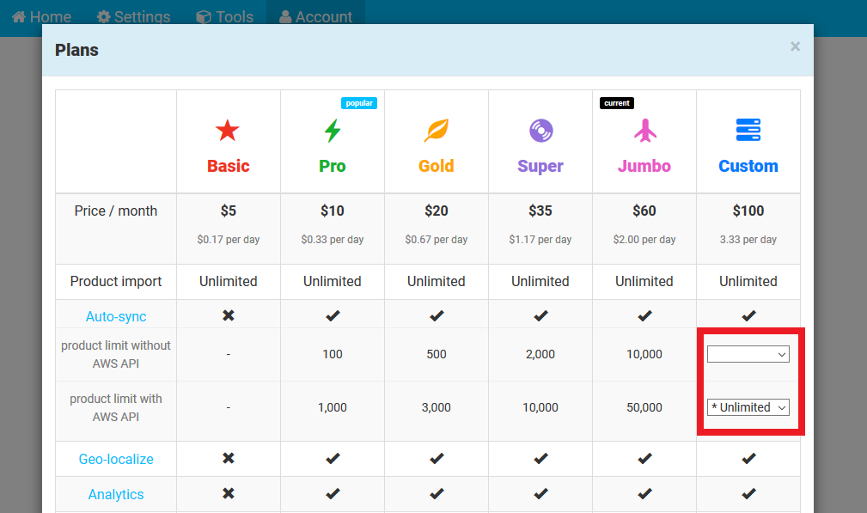Click Analytics checkmark under Super
The width and height of the screenshot is (867, 513).
click(540, 493)
